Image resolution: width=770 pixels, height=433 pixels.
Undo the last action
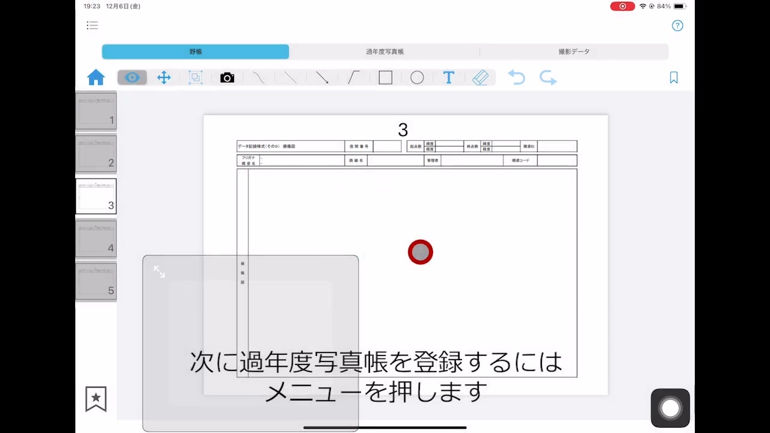click(x=516, y=78)
